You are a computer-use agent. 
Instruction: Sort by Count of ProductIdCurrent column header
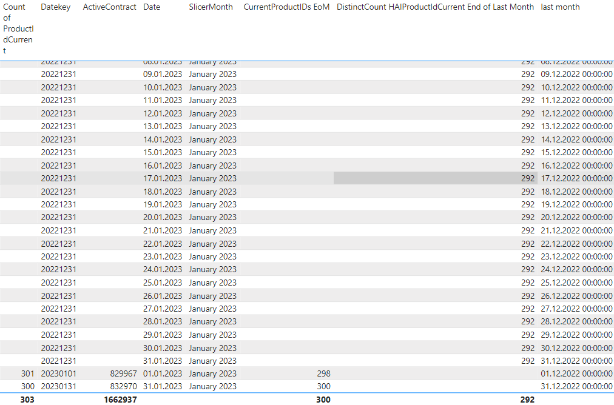click(18, 28)
